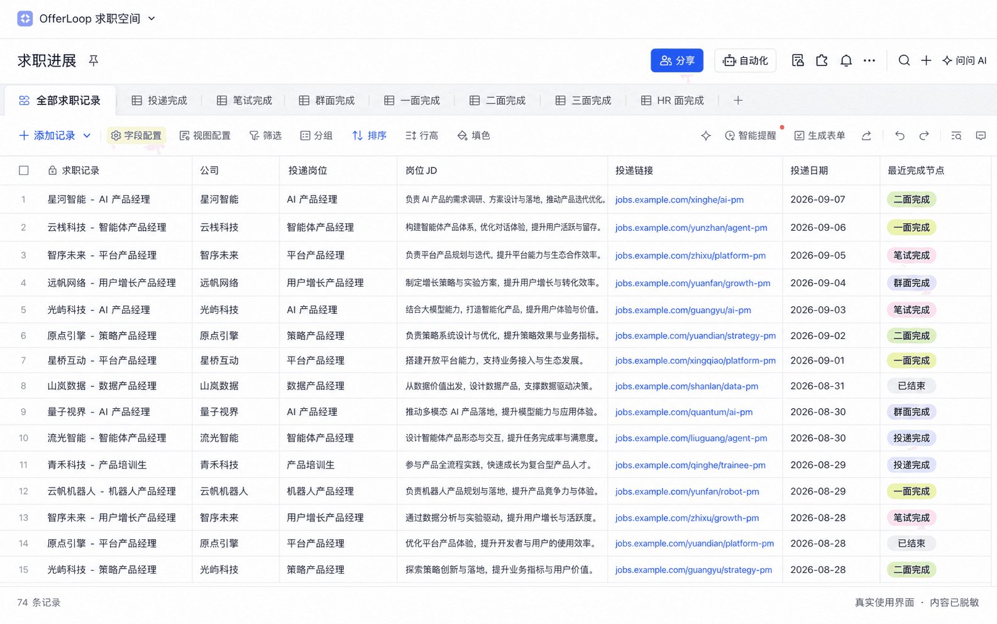
Task: Check the select-all checkbox in header
Action: point(24,170)
